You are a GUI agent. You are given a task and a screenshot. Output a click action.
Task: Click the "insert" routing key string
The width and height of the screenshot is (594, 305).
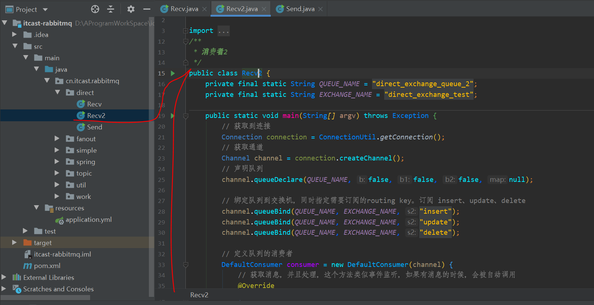pos(436,211)
